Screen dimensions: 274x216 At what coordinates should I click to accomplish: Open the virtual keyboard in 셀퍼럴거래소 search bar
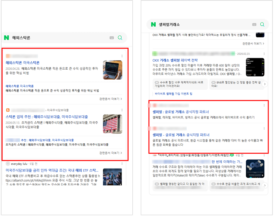[254, 25]
